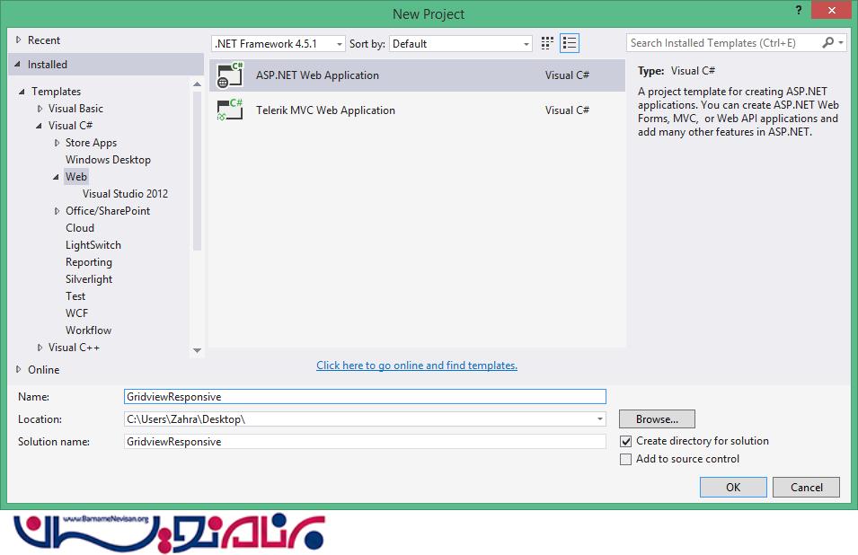Open the Location path dropdown arrow
Image resolution: width=858 pixels, height=555 pixels.
(x=600, y=419)
